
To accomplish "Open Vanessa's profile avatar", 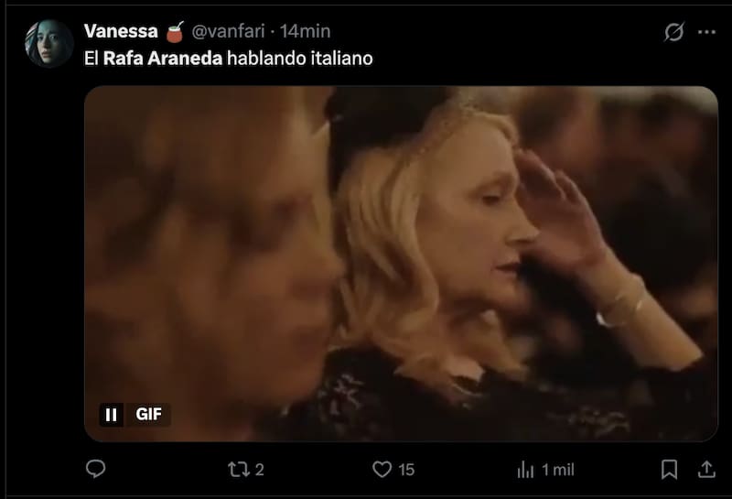I will pyautogui.click(x=49, y=43).
